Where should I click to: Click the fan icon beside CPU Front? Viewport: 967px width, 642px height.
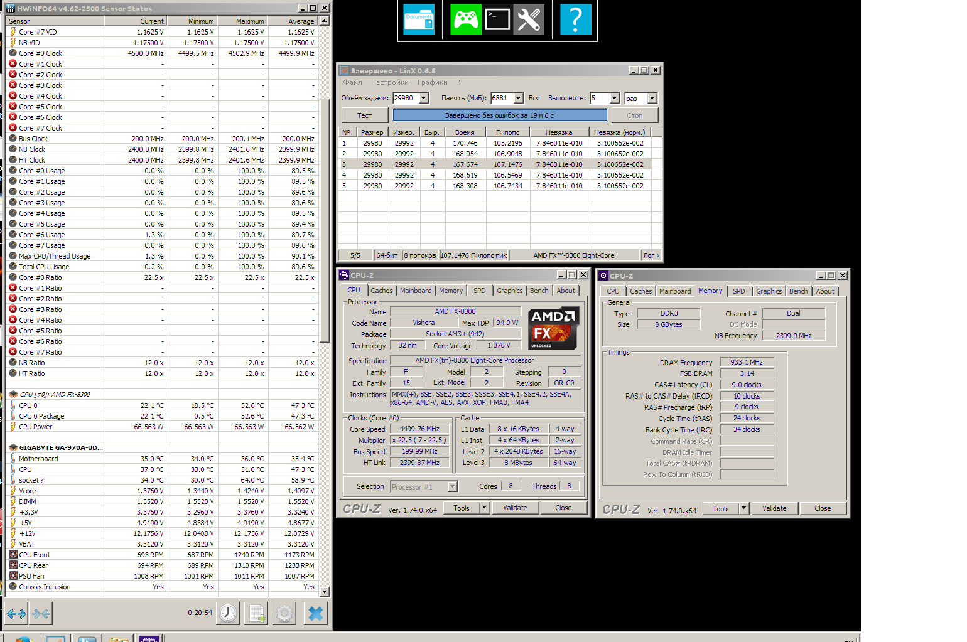tap(13, 555)
